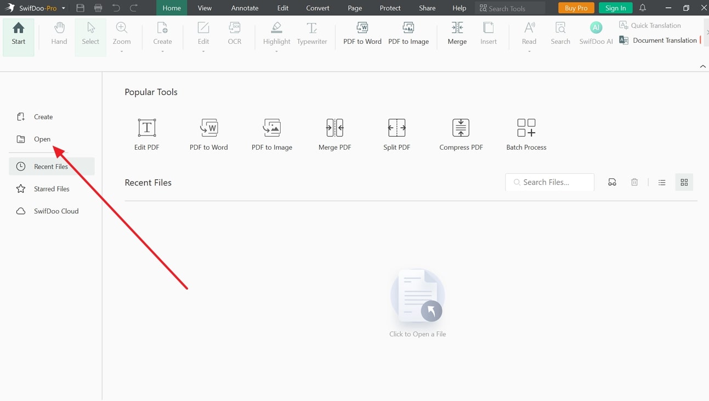Open Merge PDF from Popular Tools
Screen dimensions: 709x401
(x=335, y=134)
